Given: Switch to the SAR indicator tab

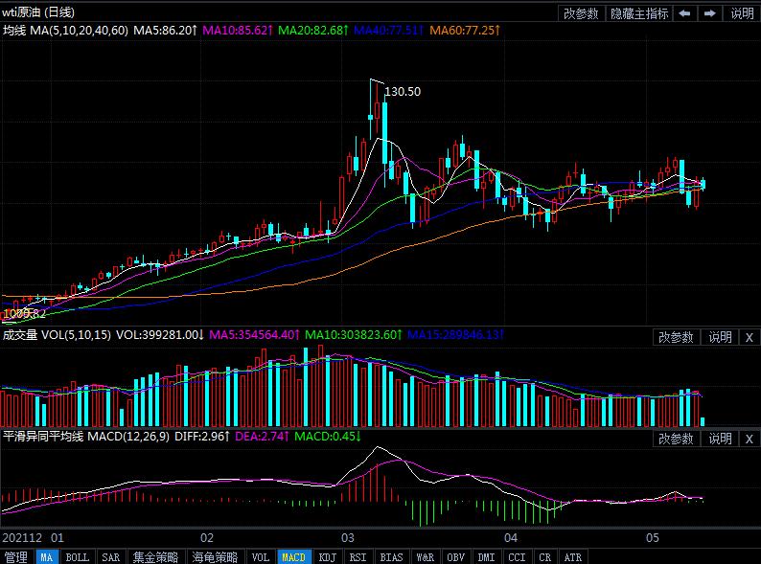Looking at the screenshot, I should click(x=110, y=556).
